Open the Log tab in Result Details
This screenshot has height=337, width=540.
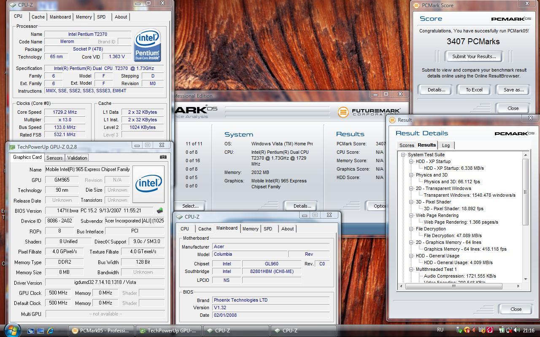pos(446,145)
